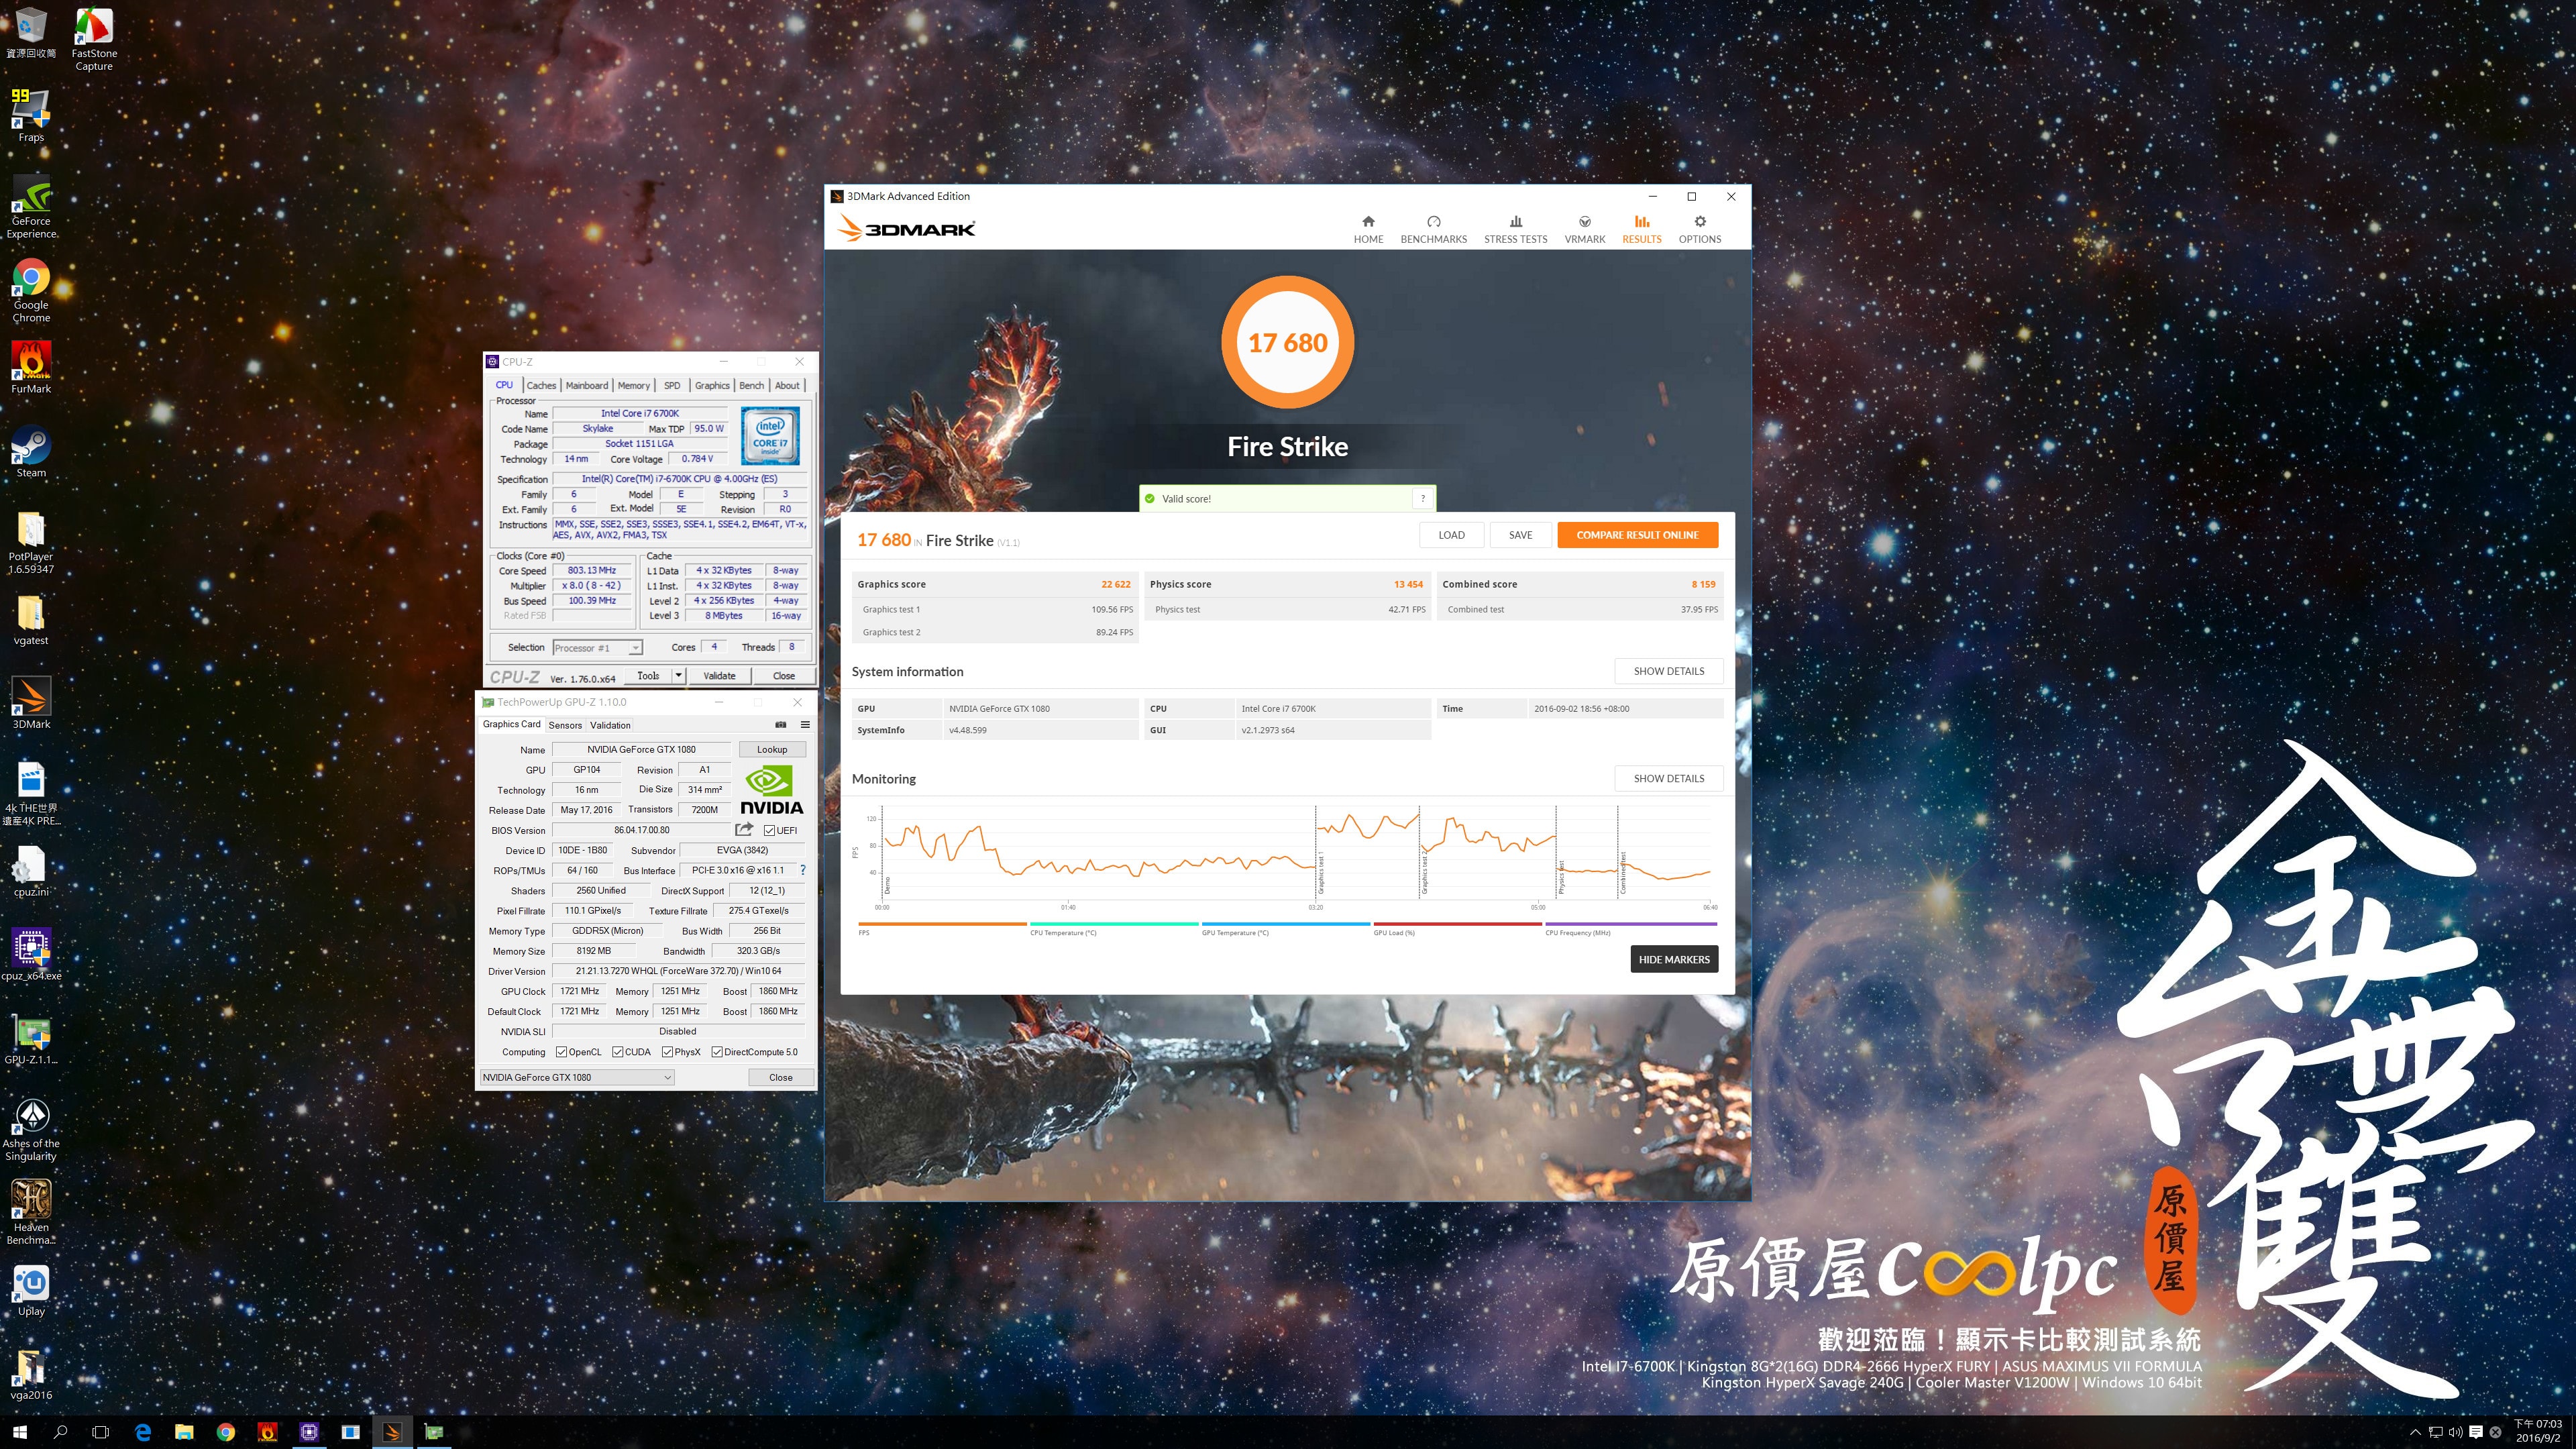The width and height of the screenshot is (2576, 1449).
Task: Open Microsoft Edge from the taskbar
Action: 143,1432
